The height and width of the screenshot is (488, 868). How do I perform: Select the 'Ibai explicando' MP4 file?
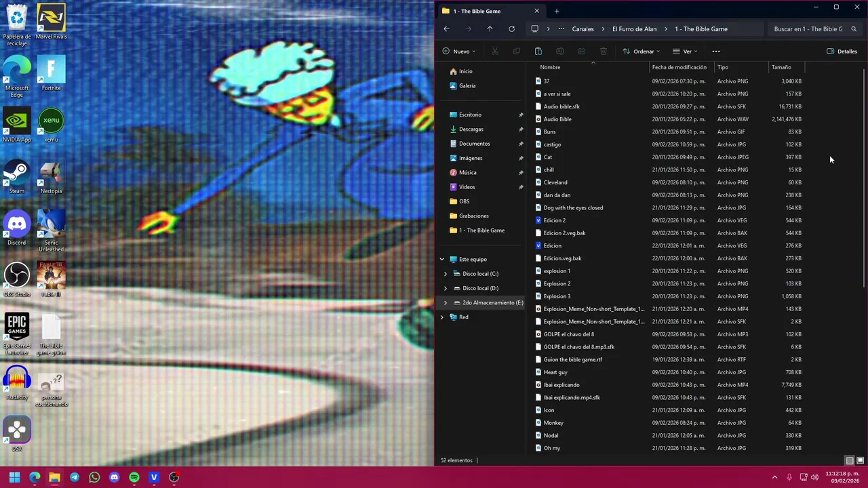tap(561, 385)
